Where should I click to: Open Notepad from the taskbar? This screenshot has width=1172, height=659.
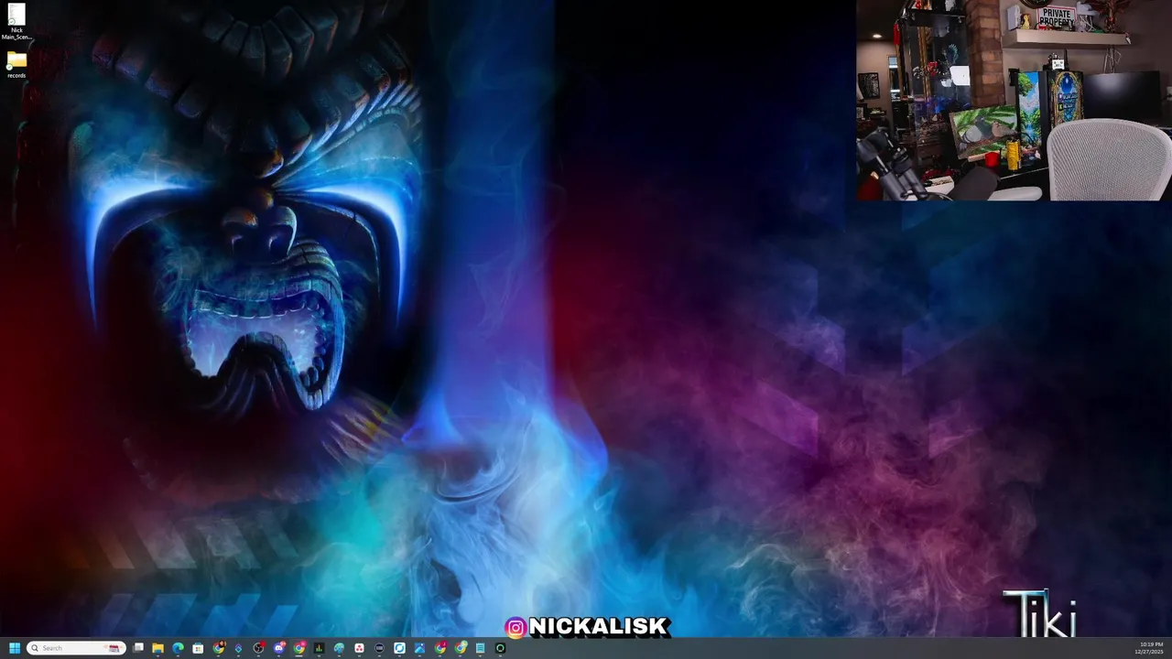[x=480, y=648]
